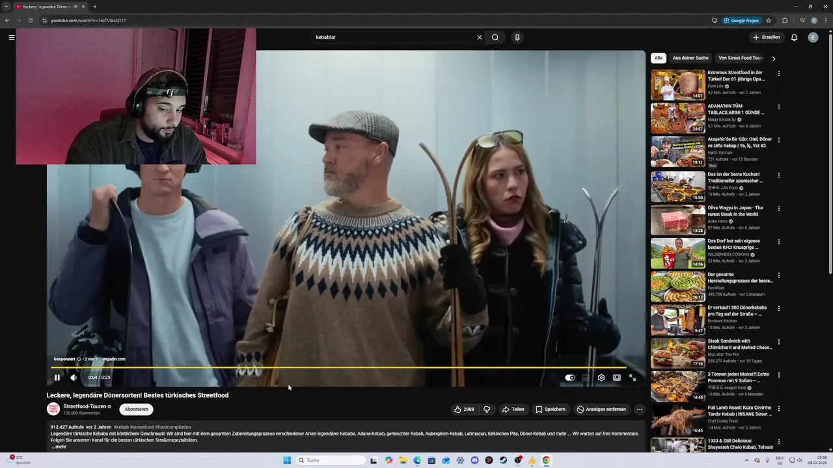Toggle the autoplay switch in player controls

[570, 378]
